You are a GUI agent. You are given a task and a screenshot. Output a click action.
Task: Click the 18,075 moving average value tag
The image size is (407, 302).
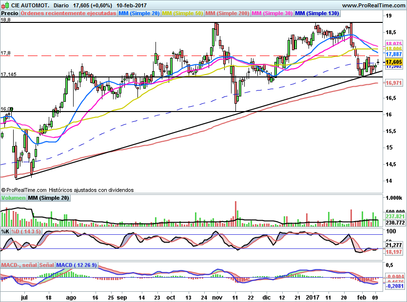coord(394,43)
